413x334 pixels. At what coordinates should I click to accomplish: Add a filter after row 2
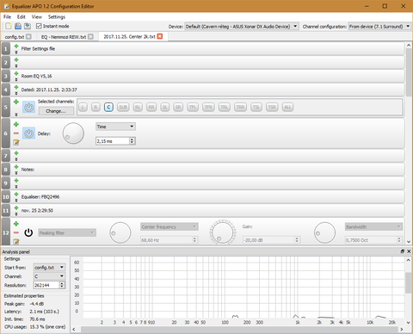pos(16,60)
